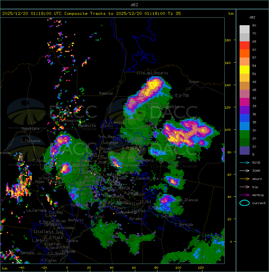Click the Anchoris label
The width and height of the screenshot is (269, 272).
(x=76, y=220)
